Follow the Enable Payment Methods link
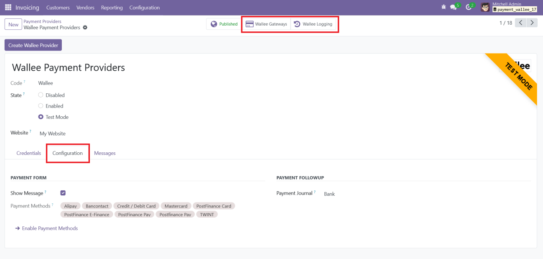The height and width of the screenshot is (259, 543). click(49, 228)
